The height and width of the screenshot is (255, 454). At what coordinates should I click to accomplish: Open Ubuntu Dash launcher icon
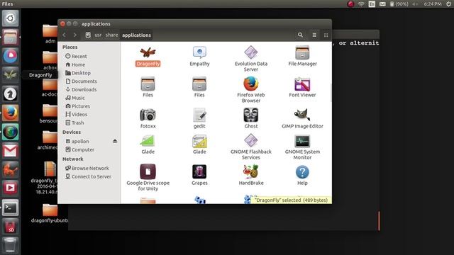tap(11, 18)
